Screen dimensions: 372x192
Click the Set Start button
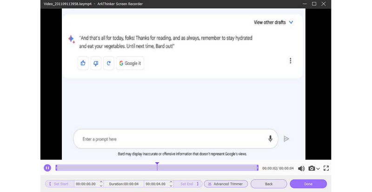click(x=60, y=184)
